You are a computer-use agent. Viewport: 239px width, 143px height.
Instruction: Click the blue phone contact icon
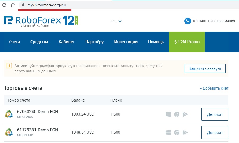(x=188, y=21)
